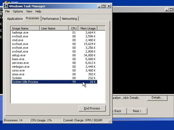The height and width of the screenshot is (130, 174).
Task: Switch to the Networking tab
Action: pyautogui.click(x=69, y=19)
